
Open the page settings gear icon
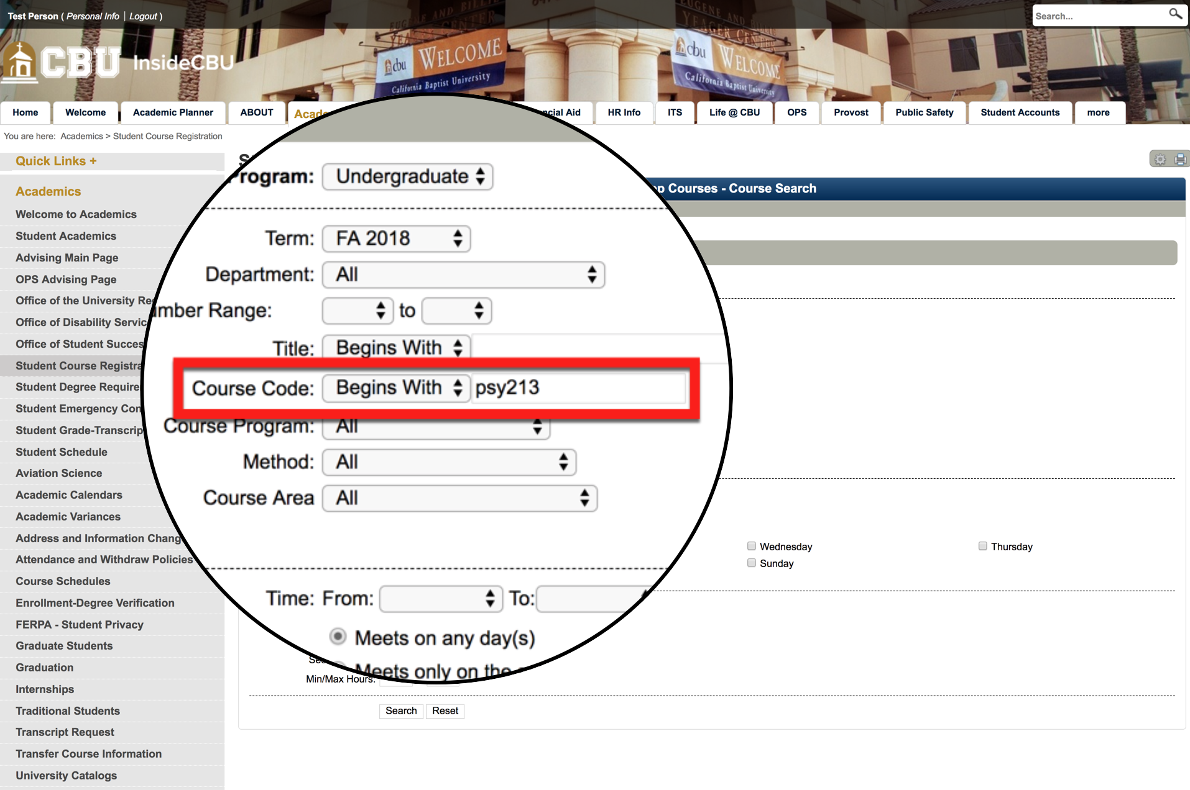click(1160, 159)
